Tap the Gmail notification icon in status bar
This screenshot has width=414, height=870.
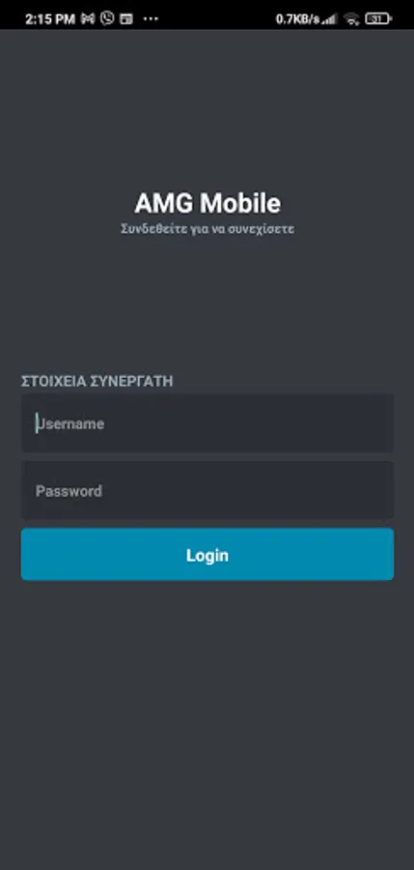coord(88,19)
